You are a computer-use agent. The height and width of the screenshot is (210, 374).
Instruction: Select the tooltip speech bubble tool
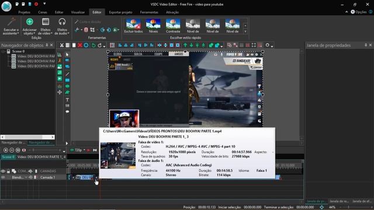(67, 111)
